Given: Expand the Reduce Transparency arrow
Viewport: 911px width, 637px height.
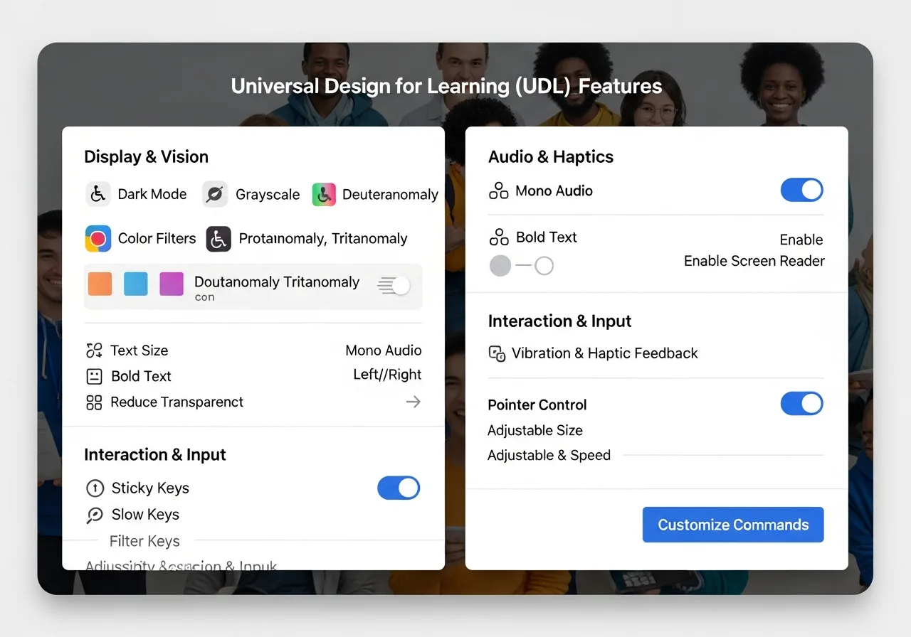Looking at the screenshot, I should tap(413, 402).
